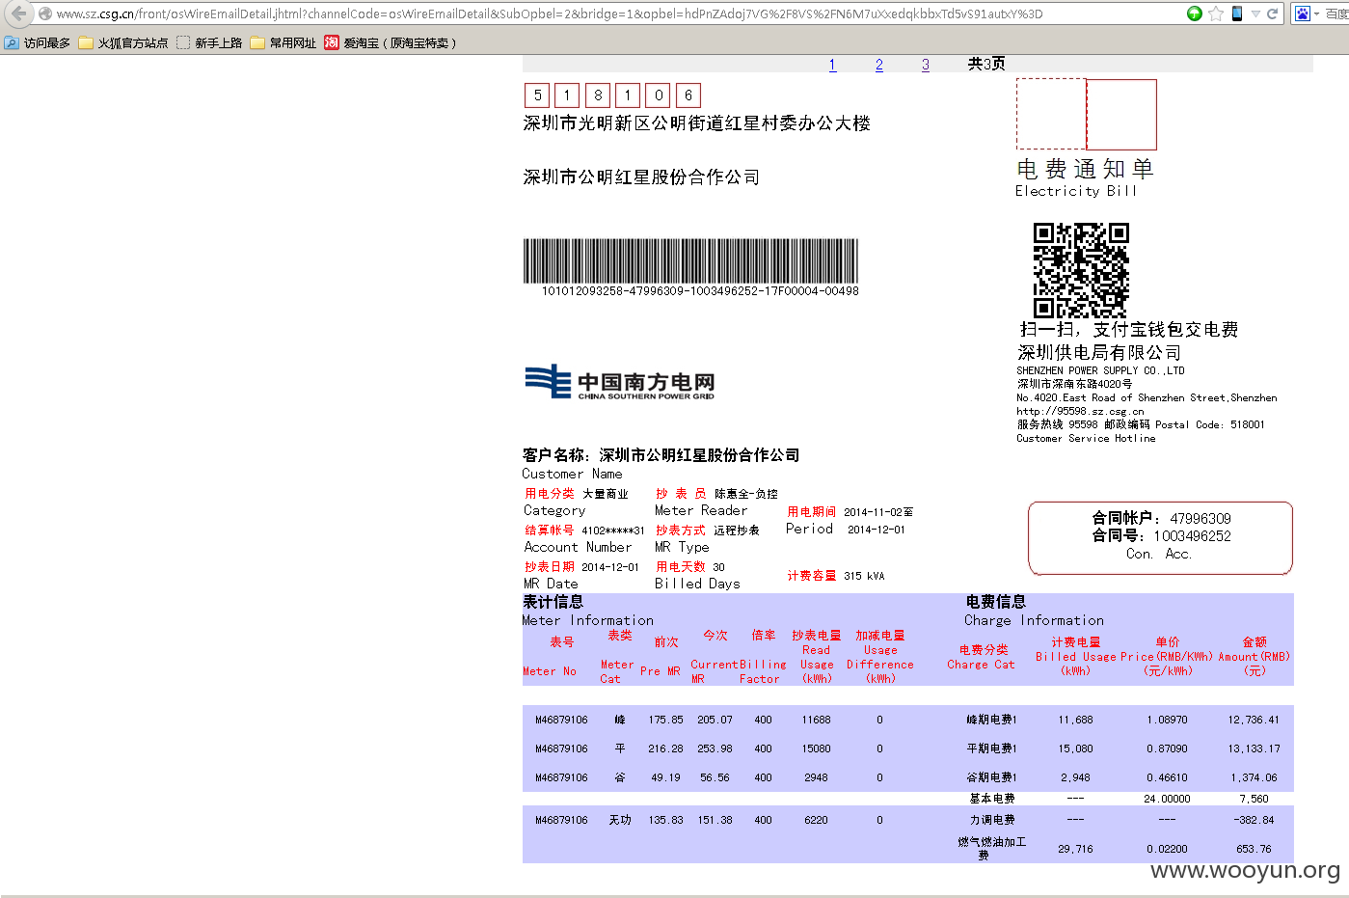Expand the search engine selector arrow
The width and height of the screenshot is (1349, 898).
coord(1316,14)
